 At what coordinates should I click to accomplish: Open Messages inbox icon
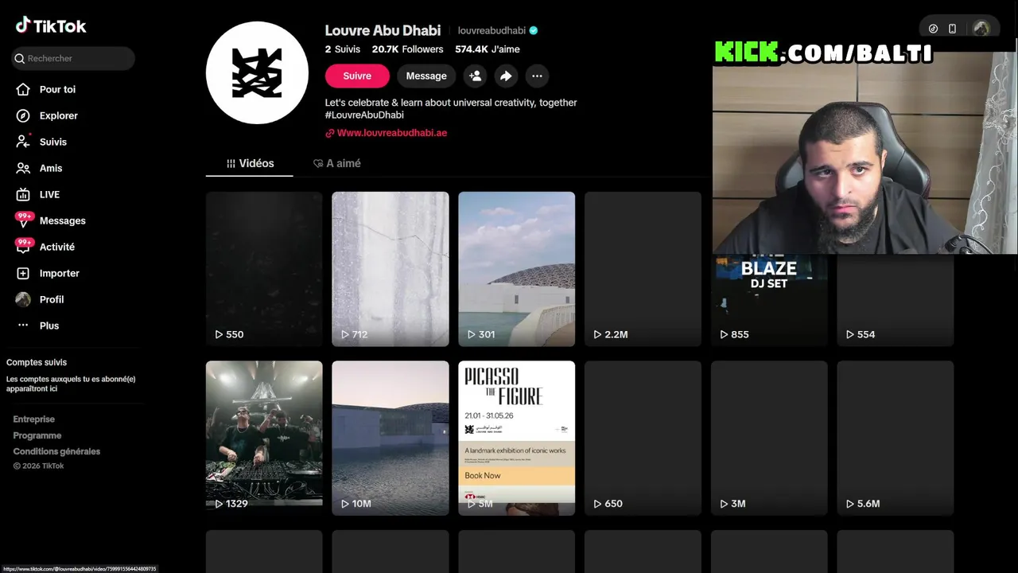click(x=23, y=220)
